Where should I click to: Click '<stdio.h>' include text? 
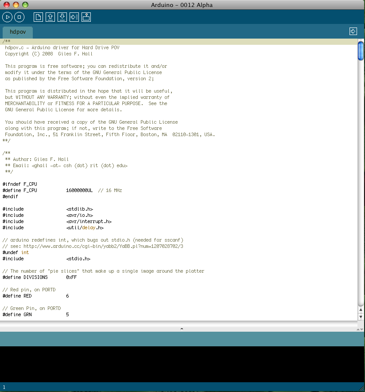pos(78,259)
